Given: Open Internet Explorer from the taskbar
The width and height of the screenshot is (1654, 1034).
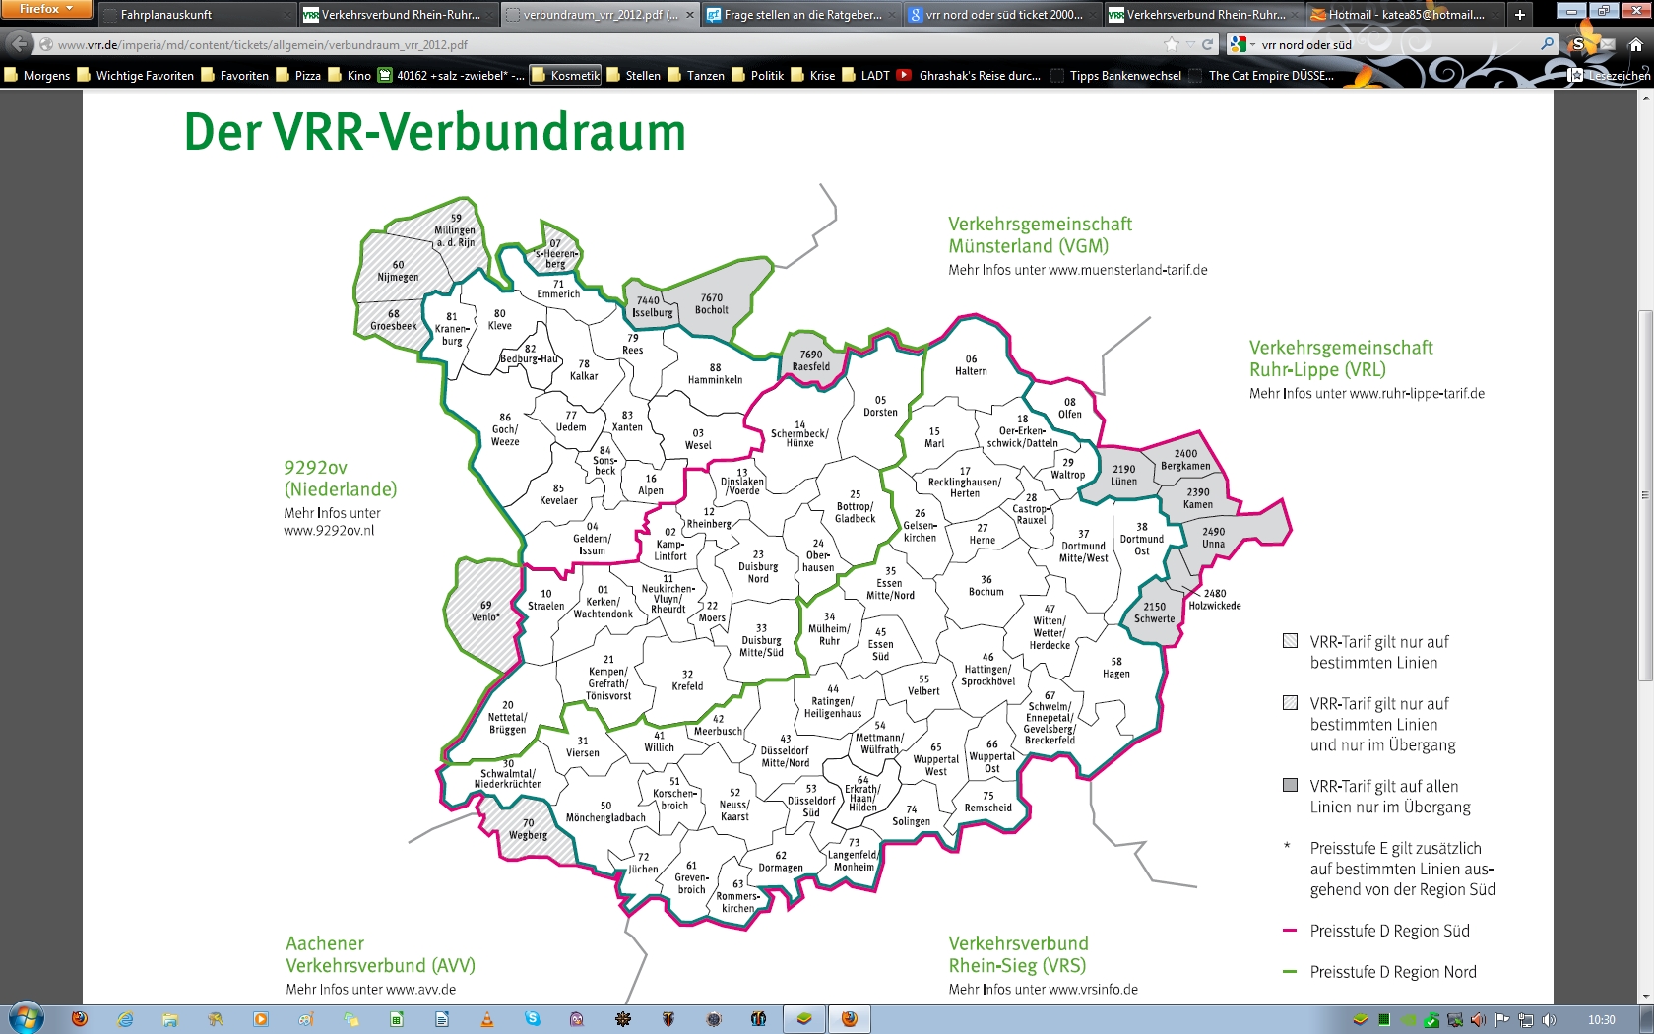Looking at the screenshot, I should coord(125,1019).
